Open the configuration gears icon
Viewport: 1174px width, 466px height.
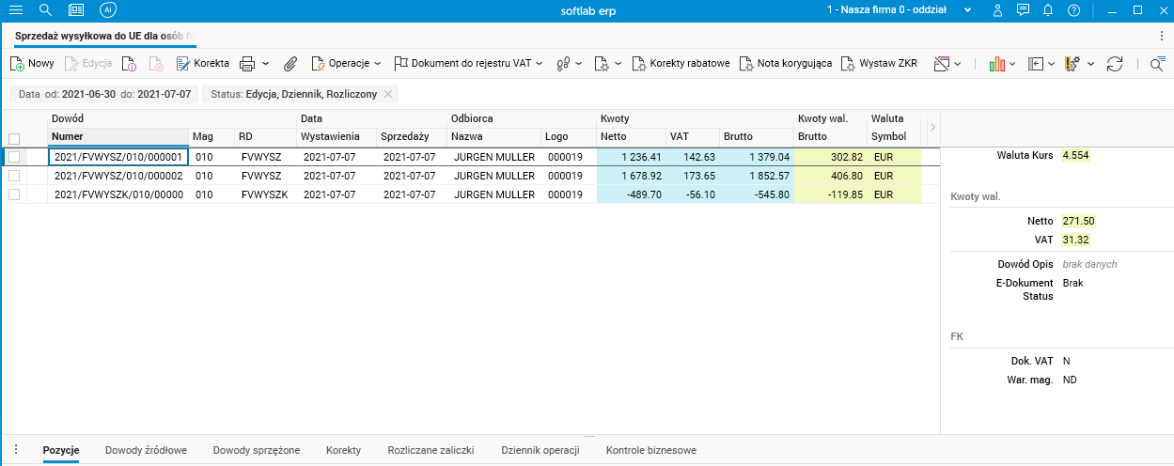click(1073, 64)
